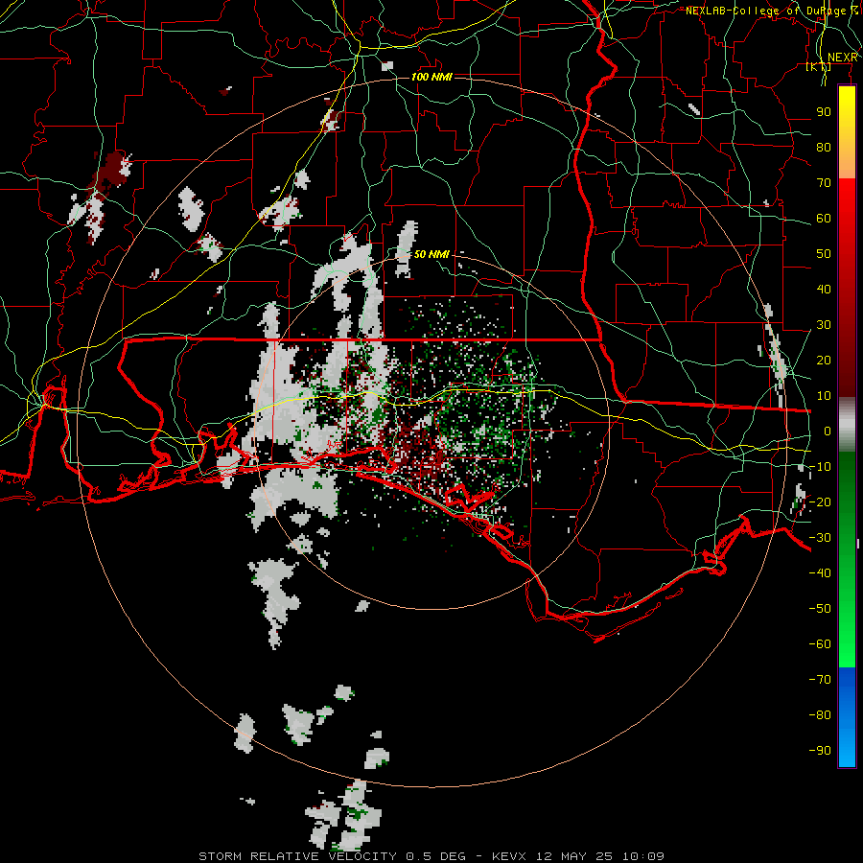The height and width of the screenshot is (863, 863).
Task: Click the positive "20" scale value
Action: [824, 361]
